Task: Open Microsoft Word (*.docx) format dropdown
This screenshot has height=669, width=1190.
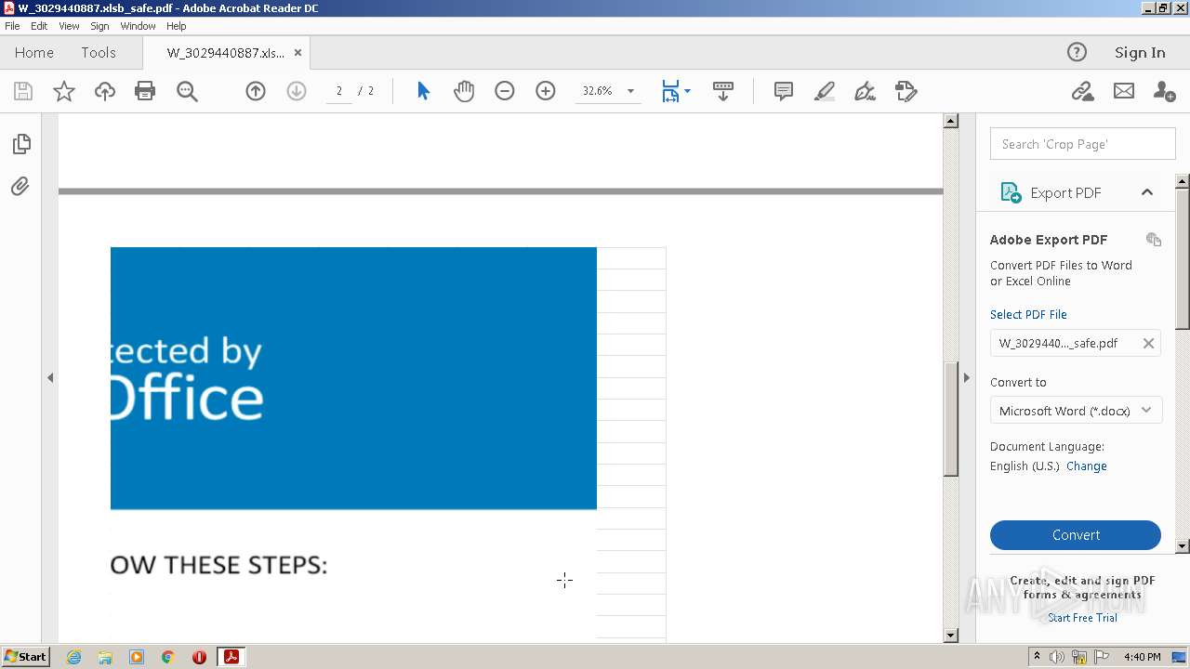Action: pyautogui.click(x=1077, y=411)
